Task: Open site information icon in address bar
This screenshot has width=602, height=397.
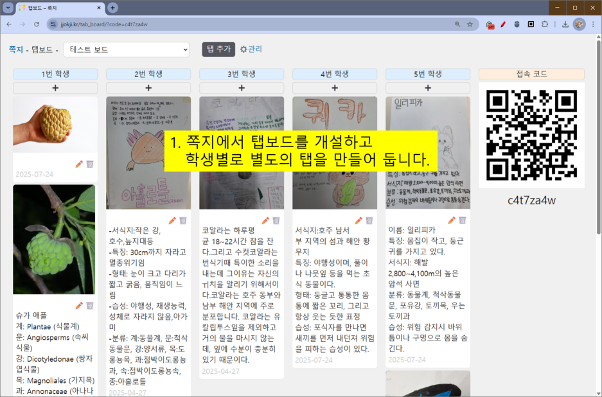Action: pyautogui.click(x=53, y=24)
